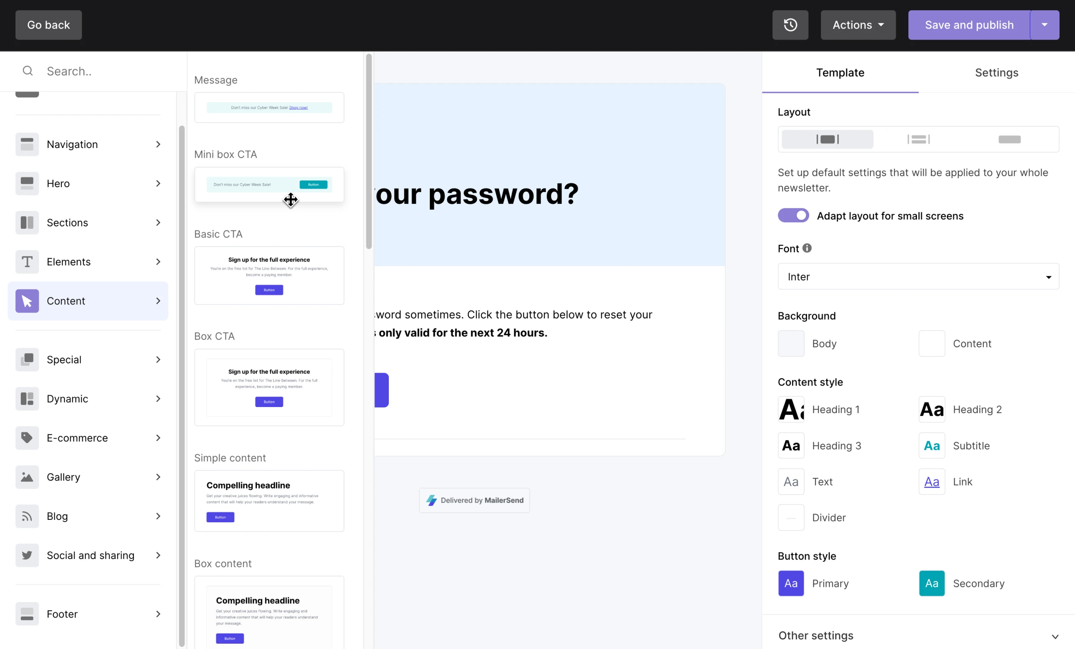Click Delivered by MailerSend badge
The height and width of the screenshot is (649, 1075).
474,500
